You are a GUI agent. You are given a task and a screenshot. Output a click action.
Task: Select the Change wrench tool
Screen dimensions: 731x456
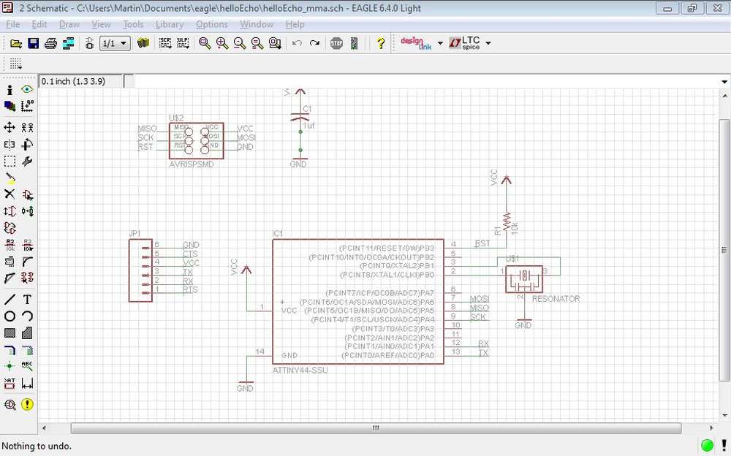28,161
